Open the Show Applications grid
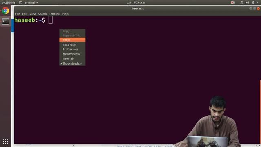The height and width of the screenshot is (147, 261). [x=5, y=142]
